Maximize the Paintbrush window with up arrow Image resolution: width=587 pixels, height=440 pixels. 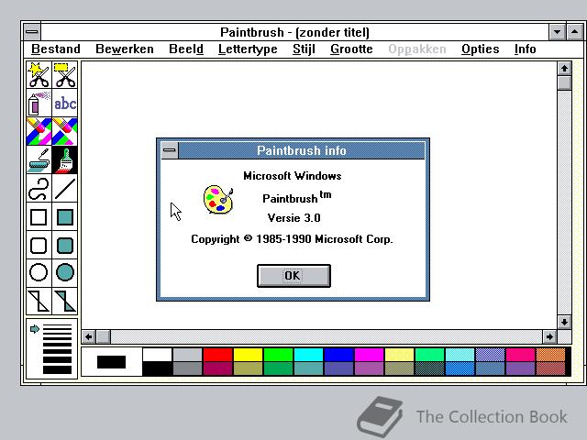(574, 32)
